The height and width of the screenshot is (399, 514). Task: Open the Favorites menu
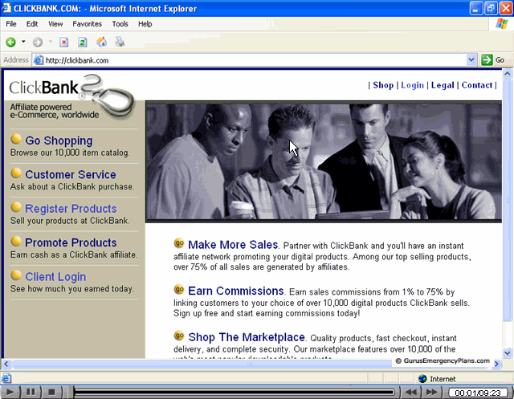click(x=88, y=24)
